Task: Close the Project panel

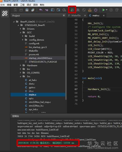Action: pos(64,16)
